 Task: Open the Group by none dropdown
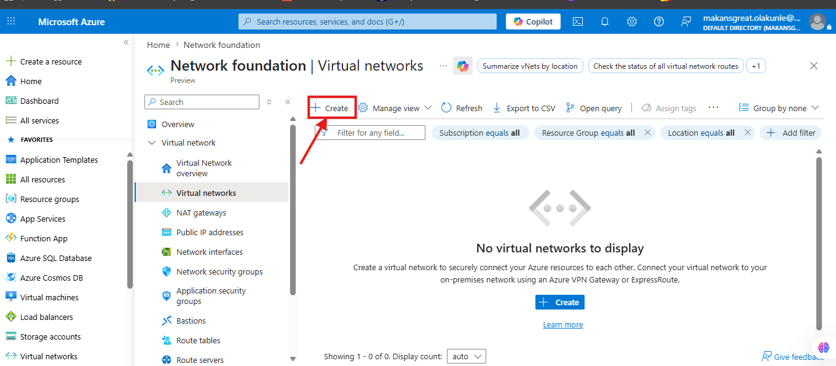tap(779, 108)
